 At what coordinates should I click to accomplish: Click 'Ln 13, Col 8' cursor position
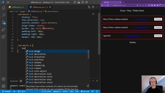(46, 91)
